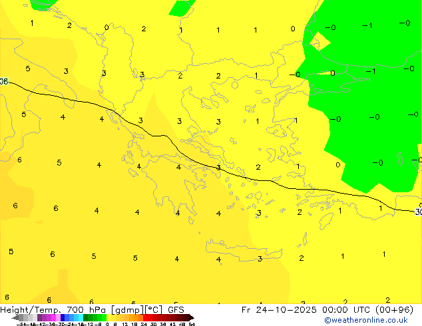Click the dark maroon right arrow tip of legend
This screenshot has width=422, height=326.
tap(192, 318)
